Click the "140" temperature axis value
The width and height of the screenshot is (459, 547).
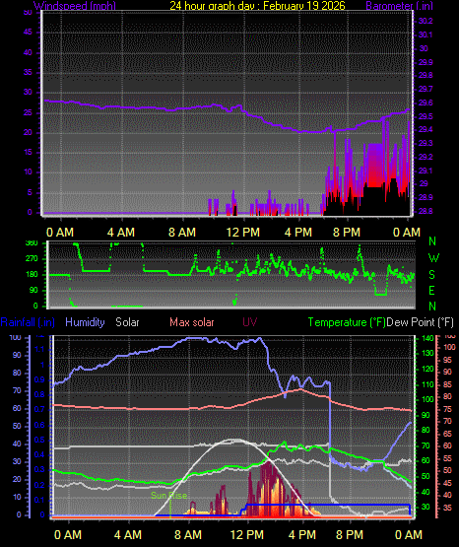click(427, 338)
